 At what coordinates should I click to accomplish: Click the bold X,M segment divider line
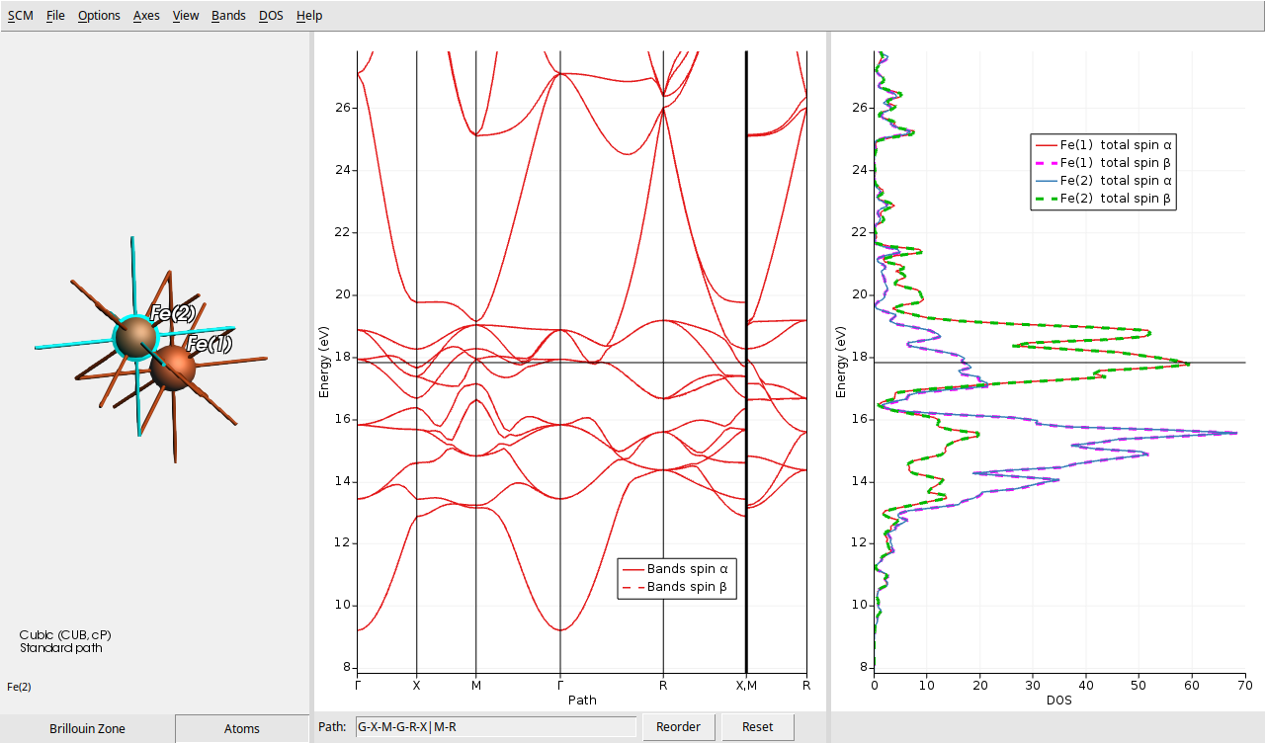click(746, 362)
